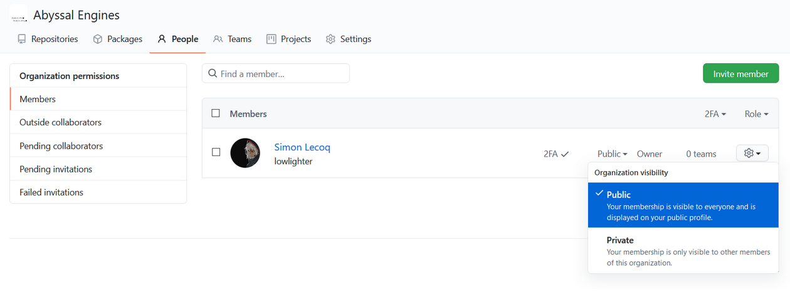The width and height of the screenshot is (790, 294).
Task: Click the Settings gear icon in navigation
Action: click(x=330, y=39)
